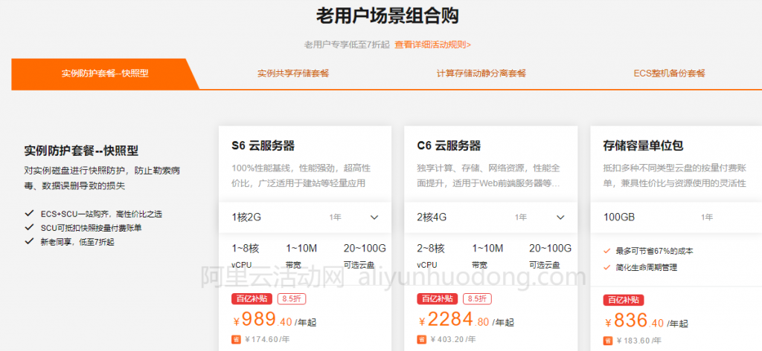Image resolution: width=762 pixels, height=351 pixels.
Task: Open the 查看详细活动规则 link
Action: [x=432, y=45]
